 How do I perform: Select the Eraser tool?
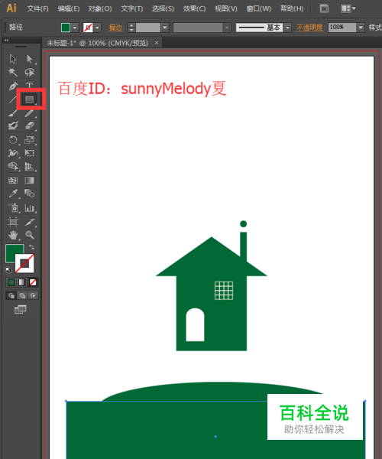29,126
